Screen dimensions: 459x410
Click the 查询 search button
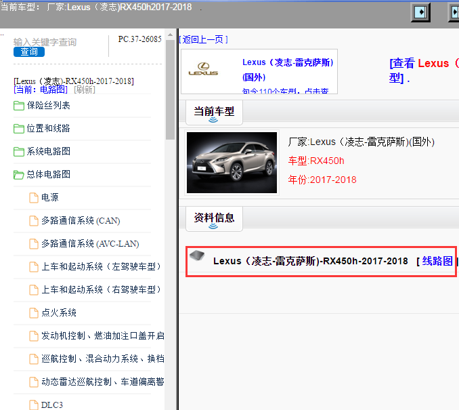(29, 52)
